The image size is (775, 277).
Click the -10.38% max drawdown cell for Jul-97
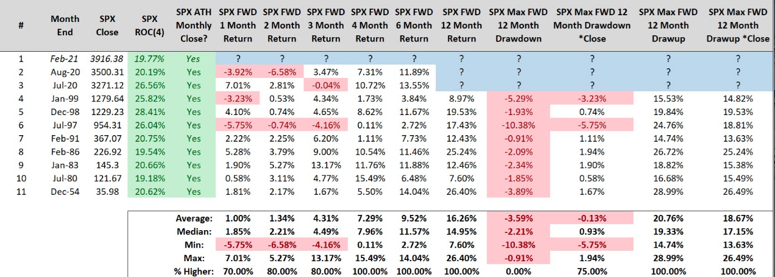[x=518, y=125]
